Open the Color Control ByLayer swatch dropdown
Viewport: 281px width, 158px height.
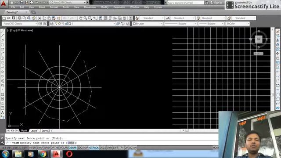148,24
